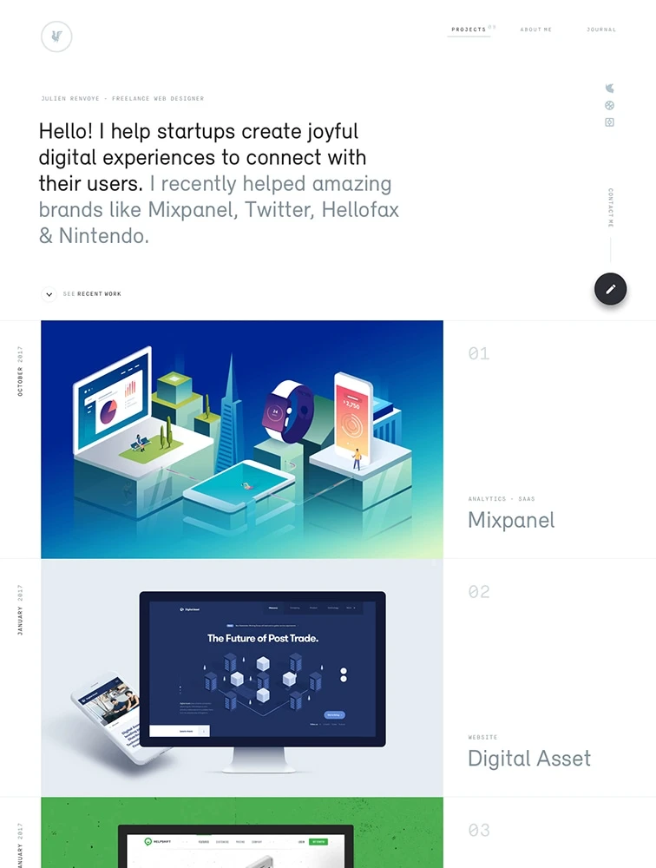Viewport: 656px width, 868px height.
Task: Click the Instagram square camera icon
Action: pos(609,122)
